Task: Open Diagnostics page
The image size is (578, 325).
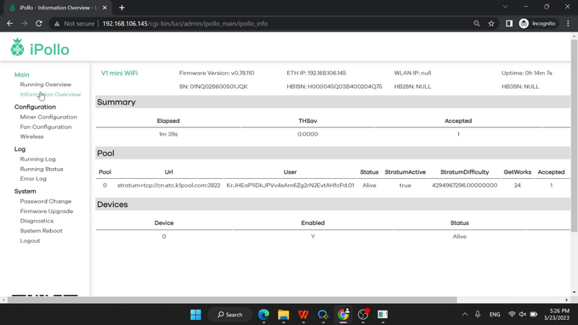Action: click(x=36, y=221)
